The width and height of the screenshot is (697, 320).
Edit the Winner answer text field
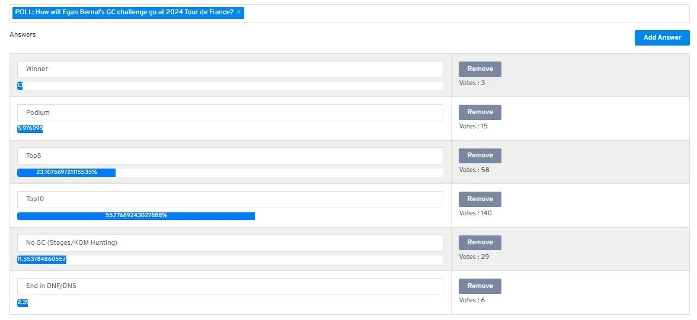click(x=230, y=69)
